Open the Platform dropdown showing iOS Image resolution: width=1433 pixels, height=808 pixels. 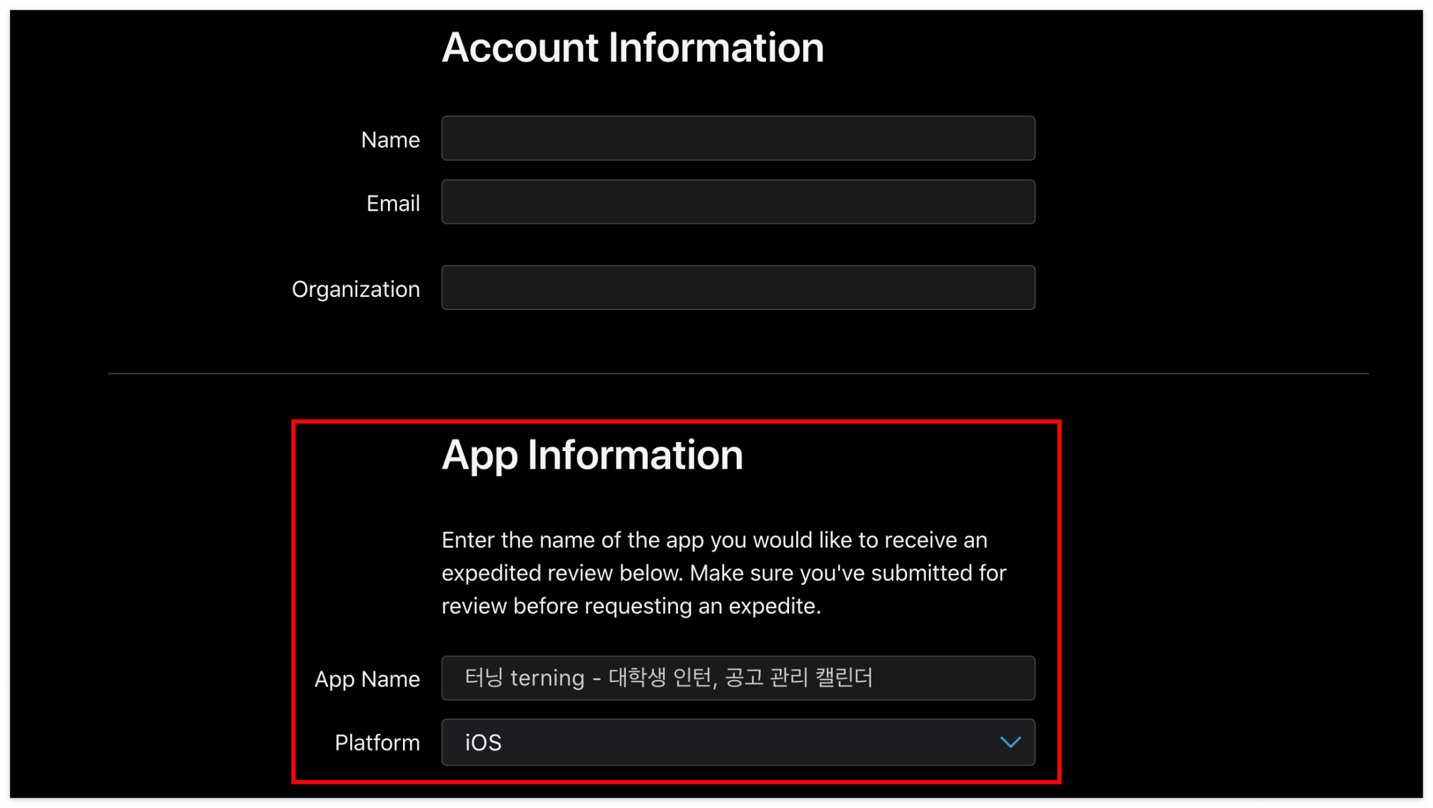pyautogui.click(x=738, y=743)
